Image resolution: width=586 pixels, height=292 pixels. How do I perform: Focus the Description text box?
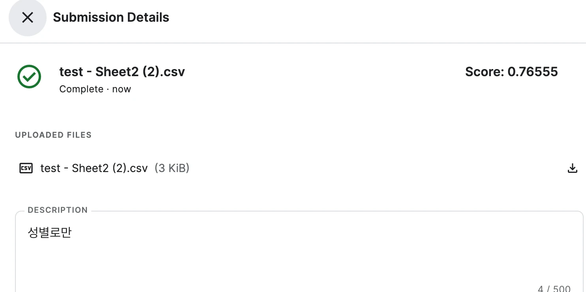coord(299,253)
